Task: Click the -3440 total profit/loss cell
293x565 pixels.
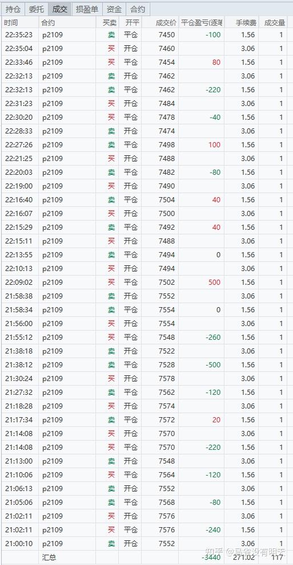Action: coord(202,557)
